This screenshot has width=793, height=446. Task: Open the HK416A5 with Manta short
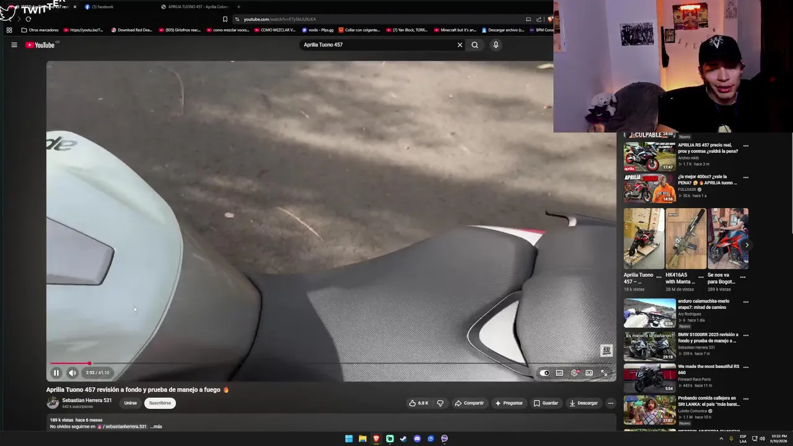685,238
